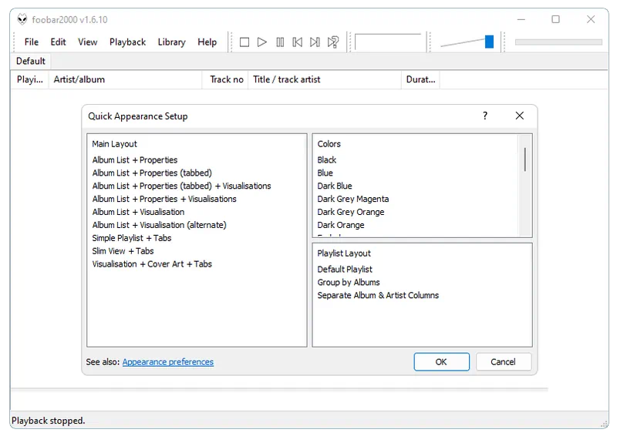Open the Library menu
The image size is (617, 436).
(x=171, y=42)
